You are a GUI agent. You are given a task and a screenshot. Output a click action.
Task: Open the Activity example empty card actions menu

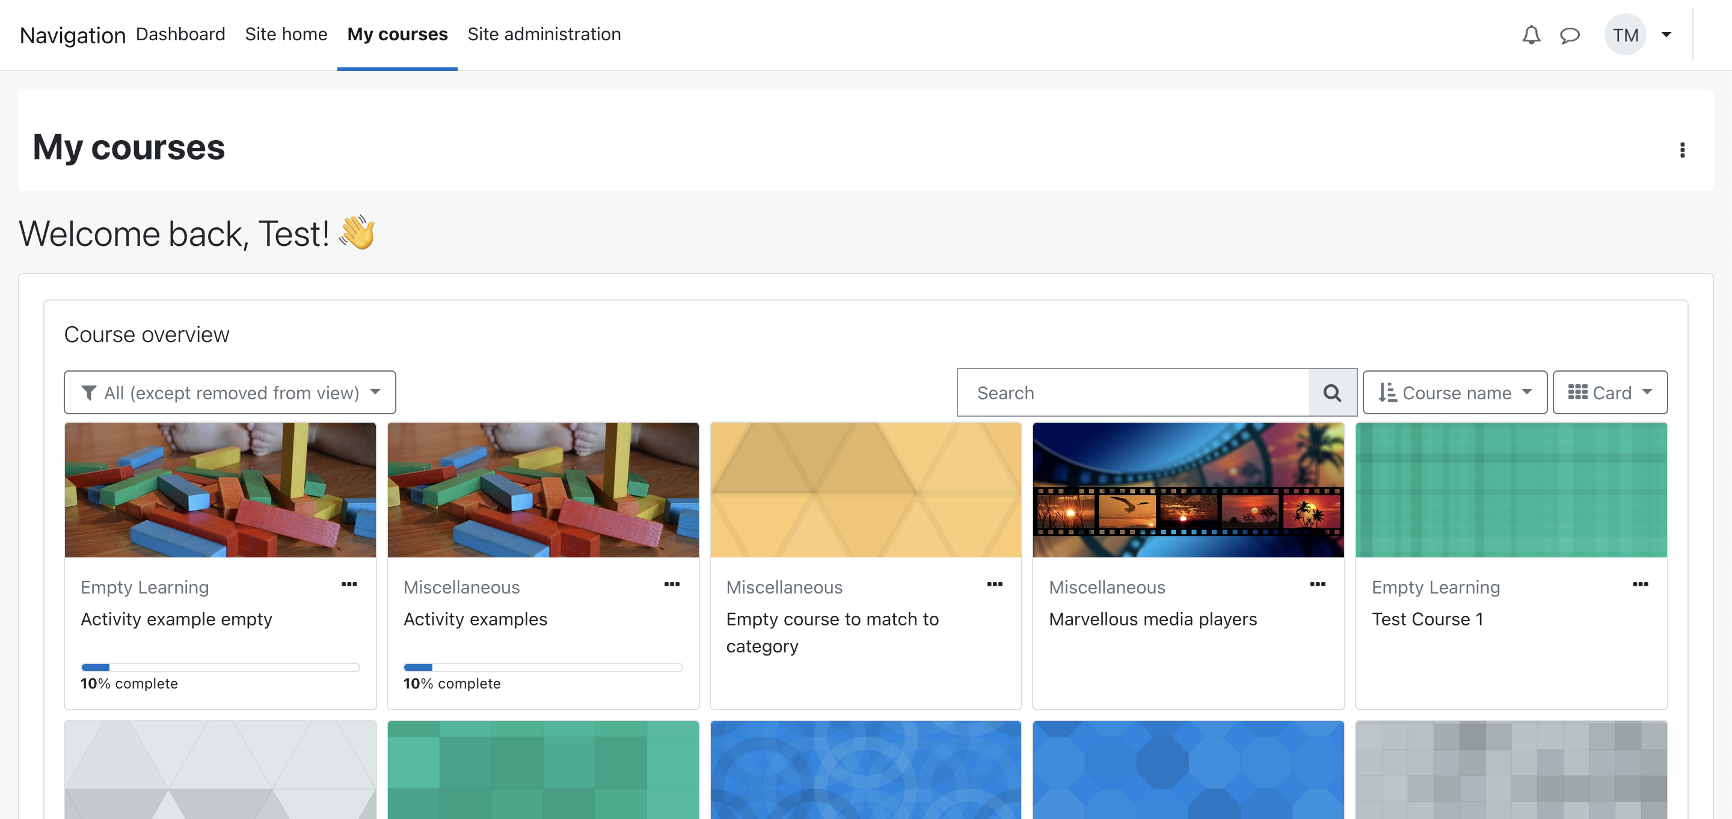(x=349, y=584)
